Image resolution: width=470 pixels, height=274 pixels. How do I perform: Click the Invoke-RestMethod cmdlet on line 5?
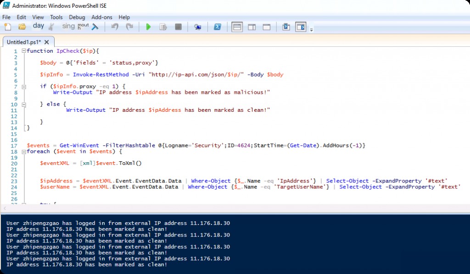click(101, 75)
